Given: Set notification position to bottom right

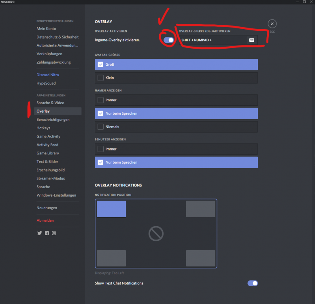Looking at the screenshot, I should pos(200,258).
